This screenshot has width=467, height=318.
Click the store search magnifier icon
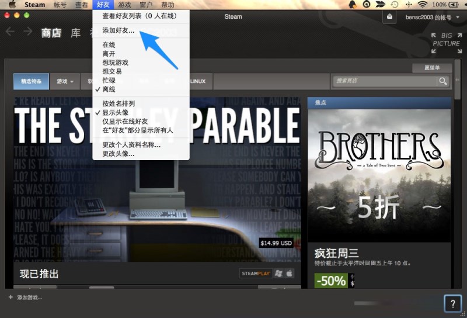point(444,81)
